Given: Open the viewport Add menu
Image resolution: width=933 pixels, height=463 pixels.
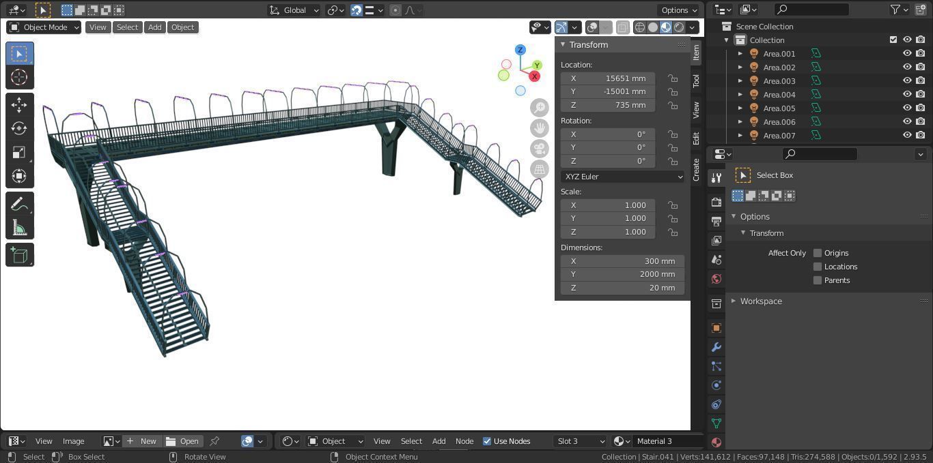Looking at the screenshot, I should tap(155, 27).
